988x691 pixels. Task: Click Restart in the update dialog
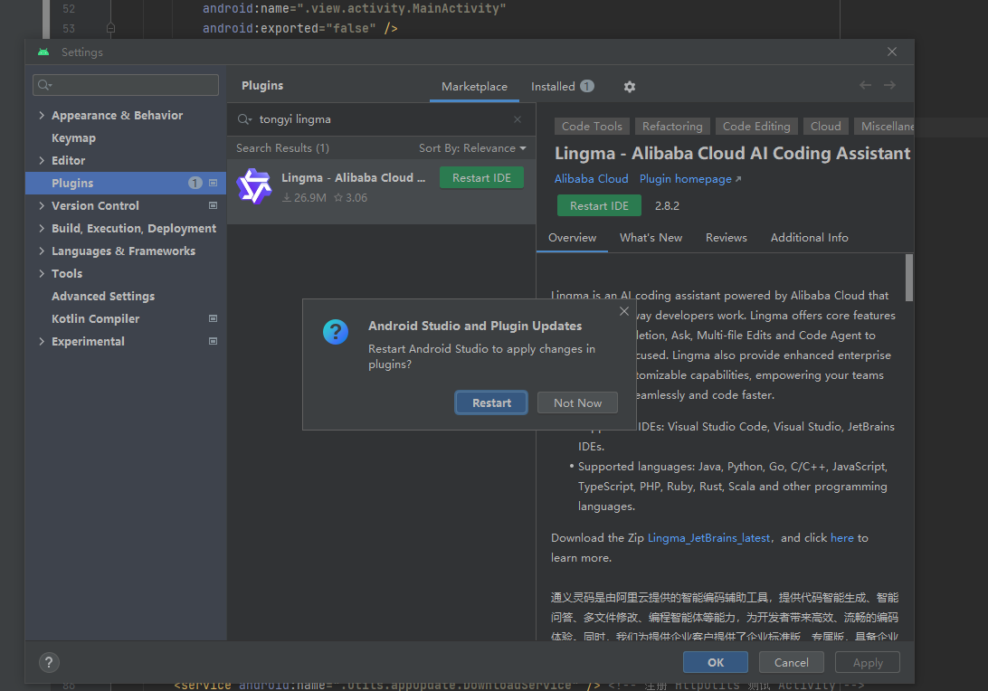coord(491,403)
